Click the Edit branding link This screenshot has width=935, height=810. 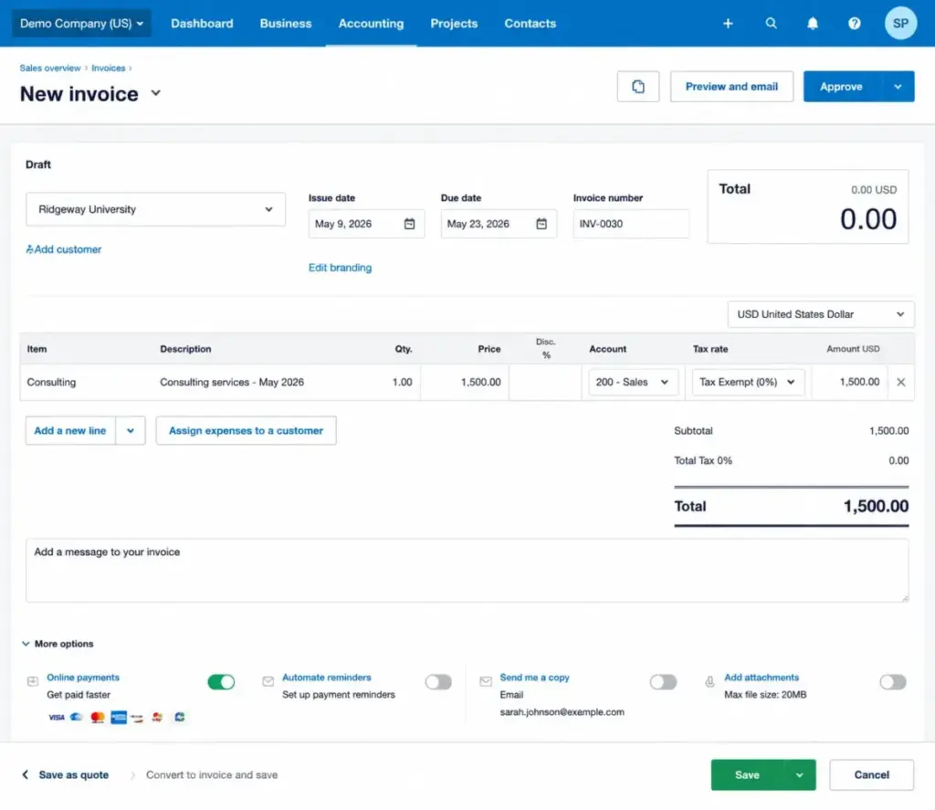click(x=340, y=268)
